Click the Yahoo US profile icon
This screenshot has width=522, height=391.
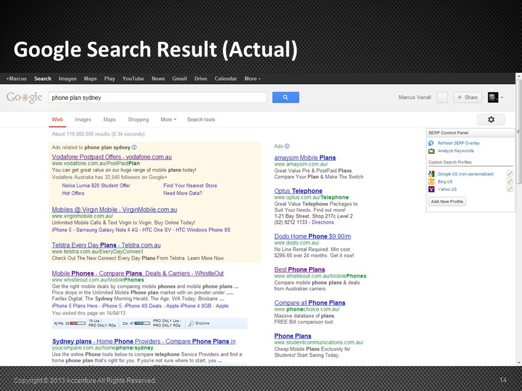(431, 189)
